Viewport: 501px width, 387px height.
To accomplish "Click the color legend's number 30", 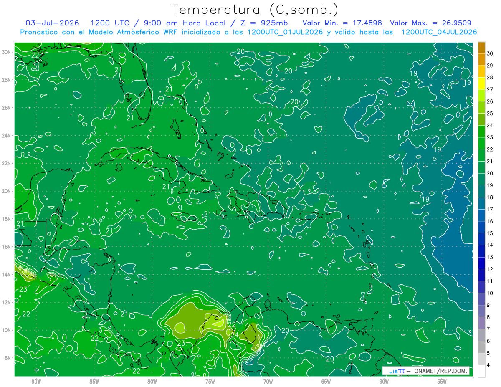I will coord(490,53).
